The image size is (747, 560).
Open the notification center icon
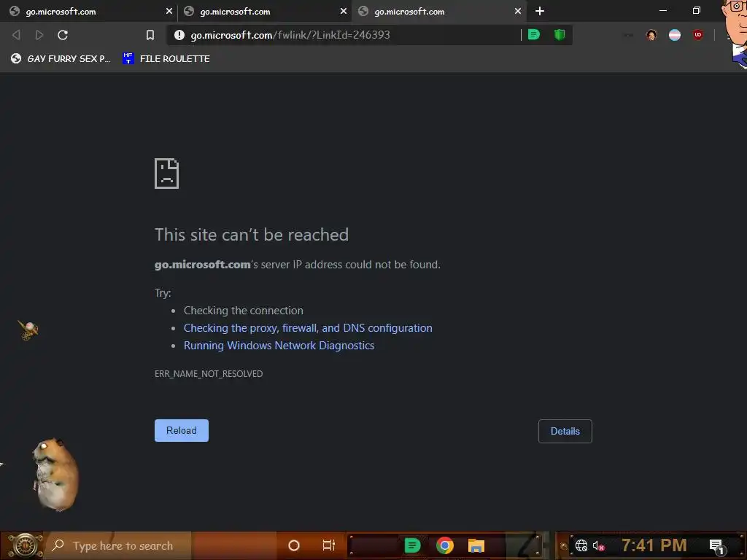716,546
